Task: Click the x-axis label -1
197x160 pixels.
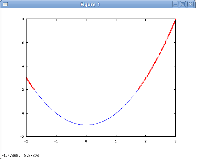Action: click(56, 141)
